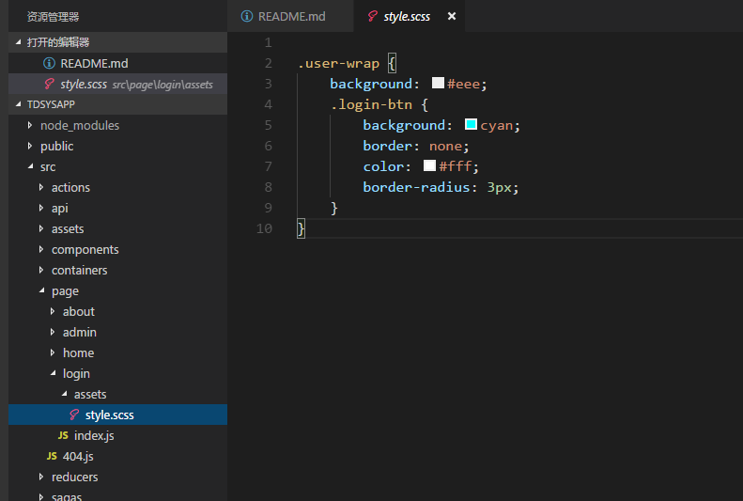This screenshot has width=743, height=501.
Task: Collapse the login folder arrow
Action: 54,373
